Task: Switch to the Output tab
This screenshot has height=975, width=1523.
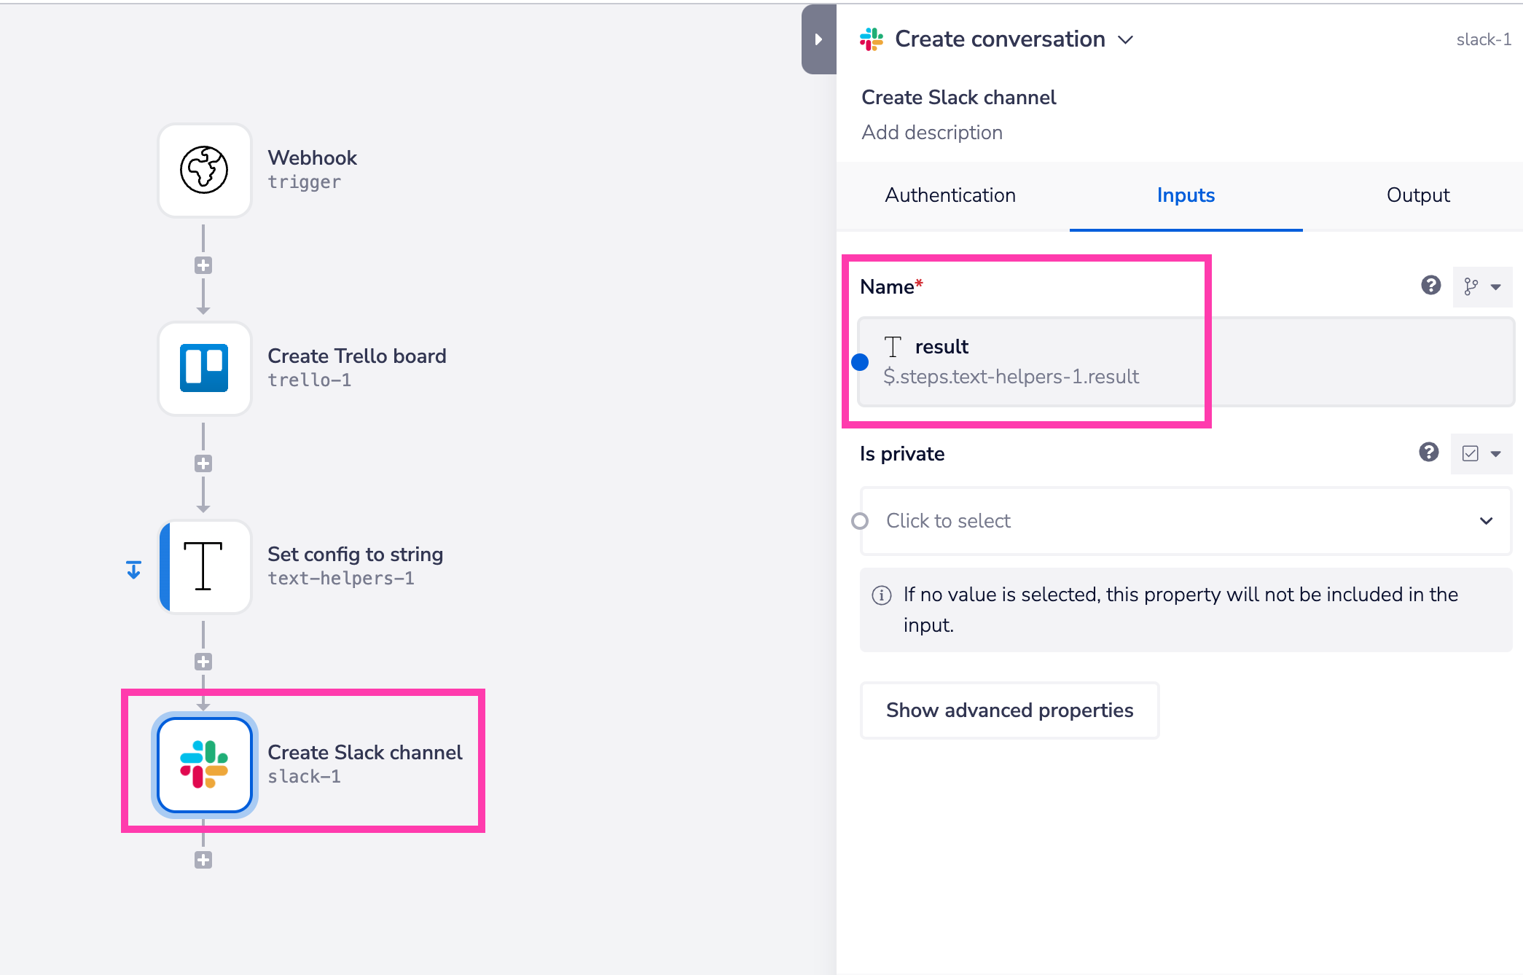Action: pyautogui.click(x=1417, y=195)
